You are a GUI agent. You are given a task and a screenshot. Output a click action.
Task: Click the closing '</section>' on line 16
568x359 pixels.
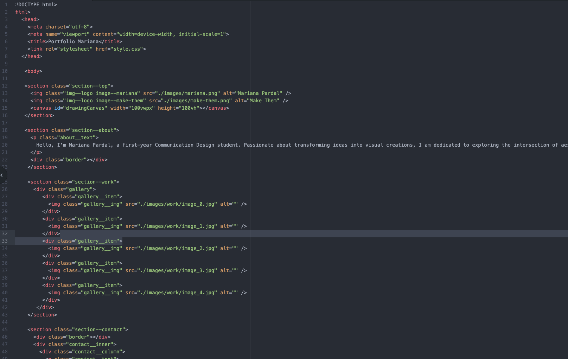[39, 115]
